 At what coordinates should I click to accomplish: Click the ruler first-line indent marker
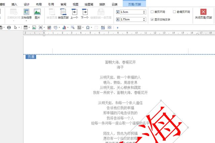(x=44, y=32)
